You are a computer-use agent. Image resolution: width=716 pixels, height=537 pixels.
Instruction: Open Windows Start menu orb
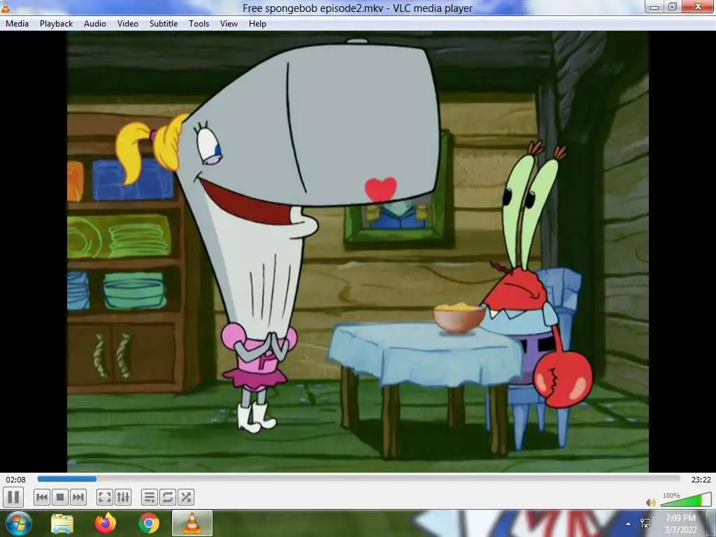(x=18, y=523)
